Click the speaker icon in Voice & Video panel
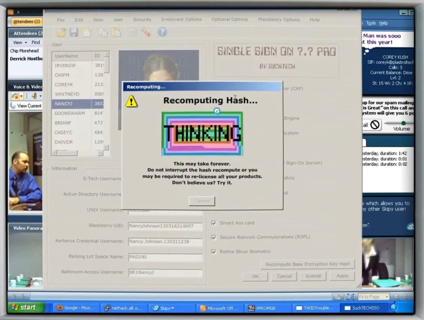The height and width of the screenshot is (320, 424). click(x=34, y=96)
